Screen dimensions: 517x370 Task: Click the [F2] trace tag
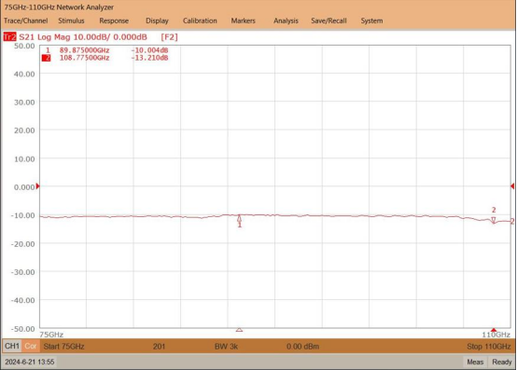(x=169, y=37)
